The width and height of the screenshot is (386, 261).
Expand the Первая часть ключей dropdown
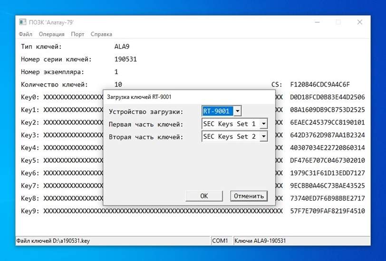(263, 124)
